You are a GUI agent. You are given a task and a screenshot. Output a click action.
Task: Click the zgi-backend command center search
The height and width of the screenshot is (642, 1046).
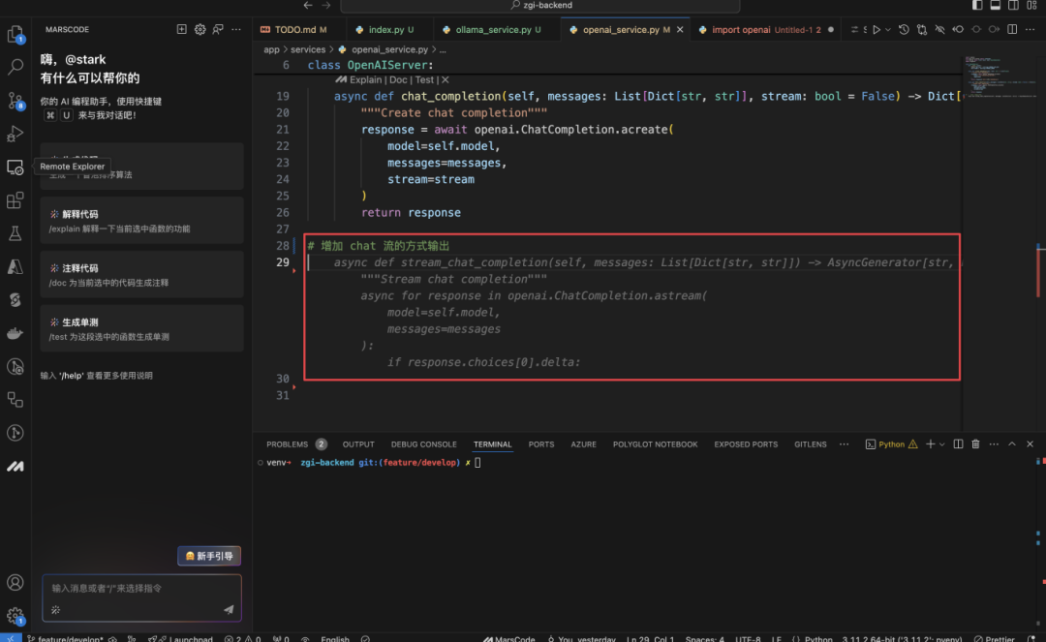click(540, 6)
